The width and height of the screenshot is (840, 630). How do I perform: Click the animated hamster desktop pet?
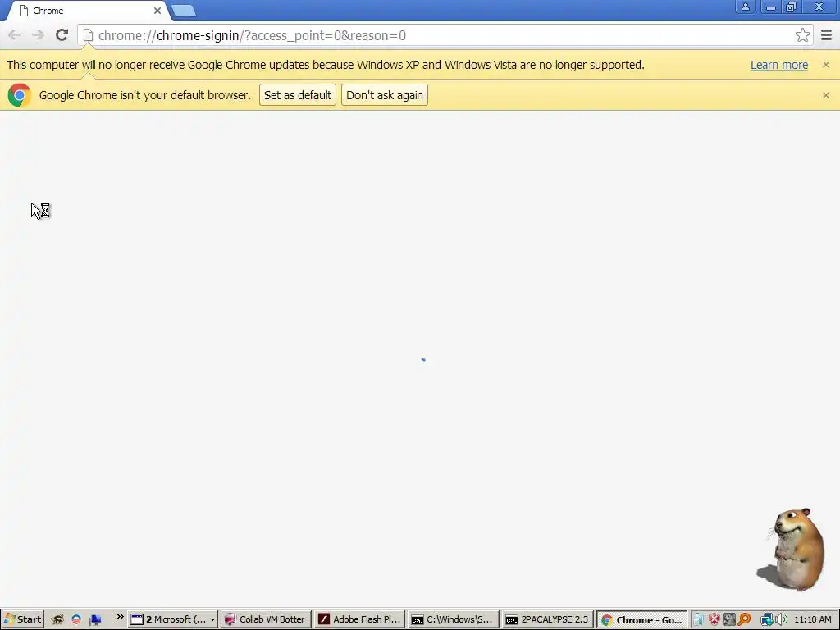(x=792, y=550)
